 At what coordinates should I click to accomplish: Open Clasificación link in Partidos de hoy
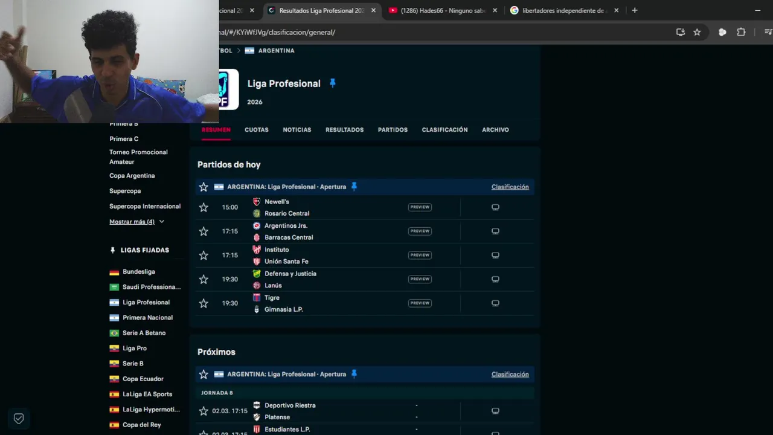click(510, 187)
